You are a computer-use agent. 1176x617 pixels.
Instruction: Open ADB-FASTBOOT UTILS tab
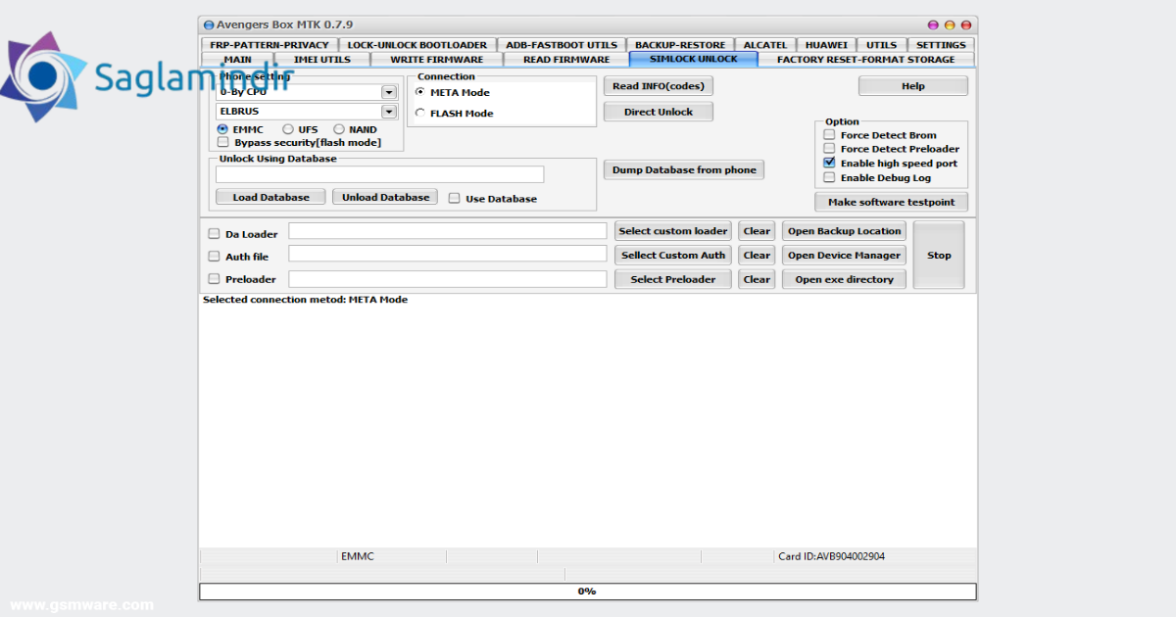562,45
